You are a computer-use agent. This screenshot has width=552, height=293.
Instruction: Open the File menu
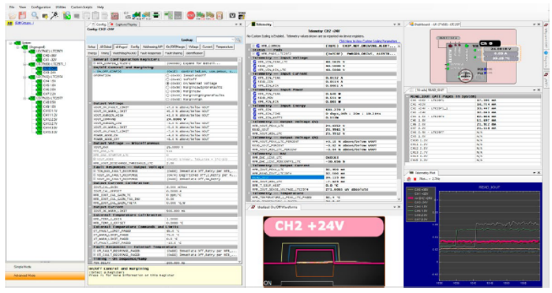[x=12, y=7]
